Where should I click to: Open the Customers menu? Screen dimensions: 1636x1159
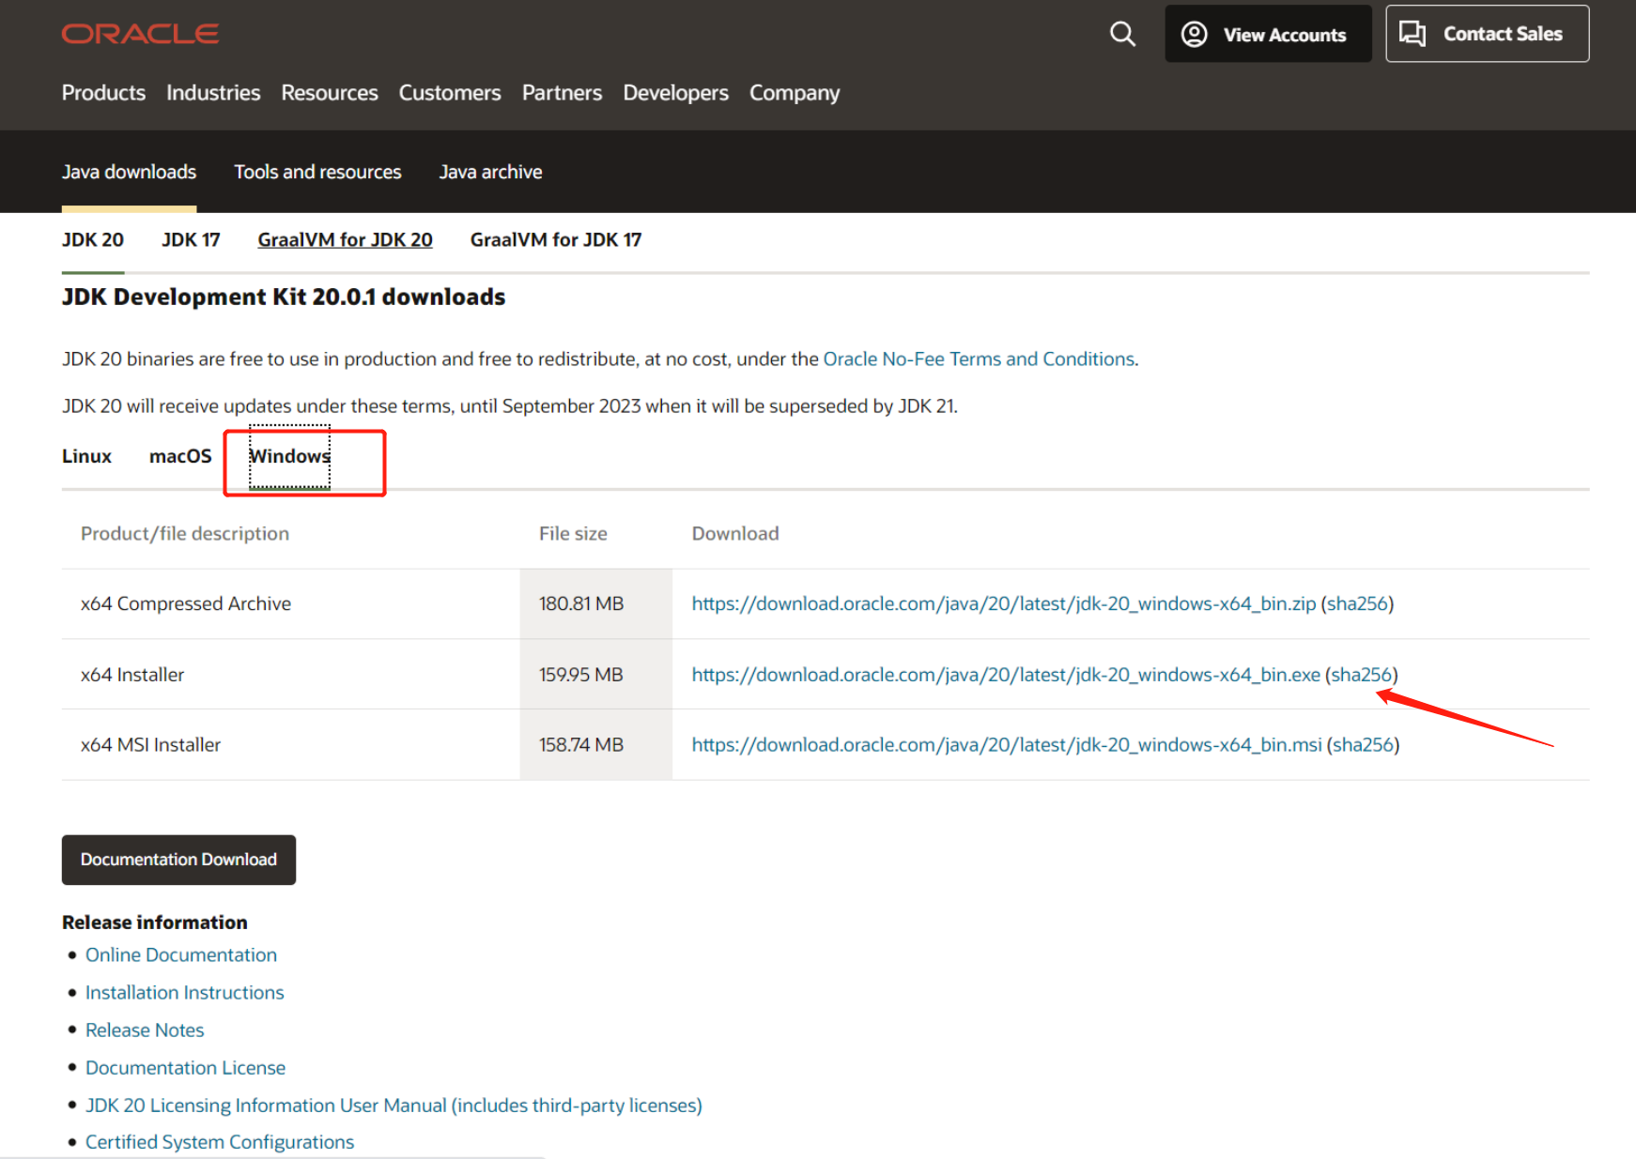coord(450,93)
